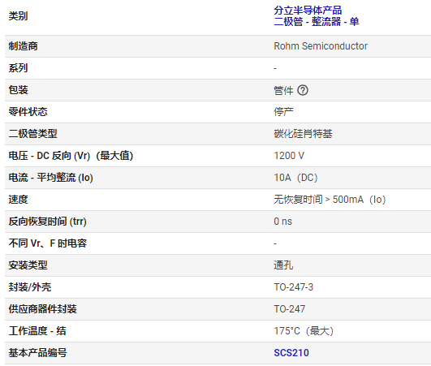This screenshot has height=366, width=431.
Task: Open the SCS210 base product number link
Action: (x=291, y=353)
